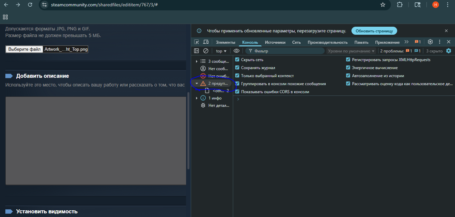Open the 'Источники' tab
The width and height of the screenshot is (455, 217).
(x=275, y=42)
